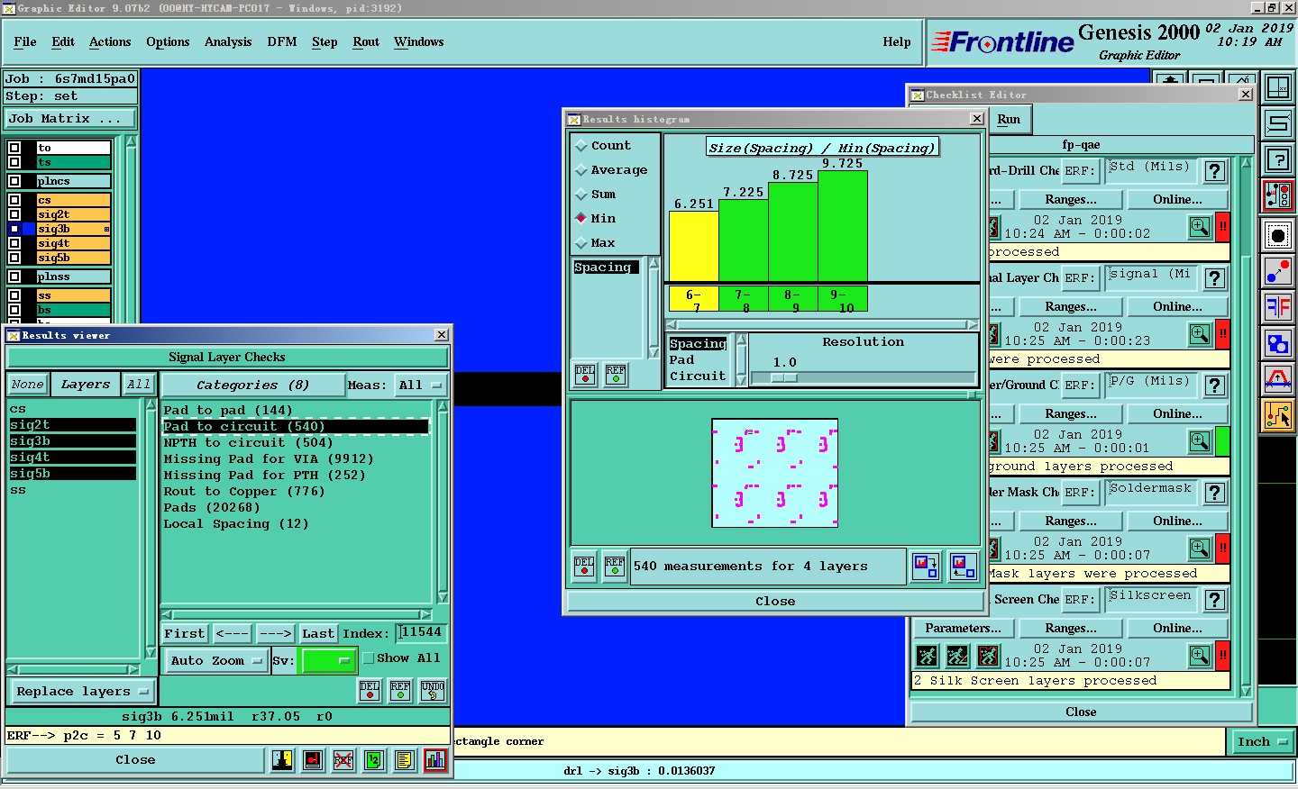The height and width of the screenshot is (789, 1298).
Task: Click the histogram preview thumbnail with magenta marks
Action: coord(775,473)
